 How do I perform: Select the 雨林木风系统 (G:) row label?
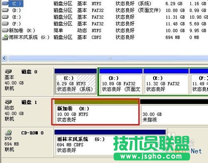[29, 37]
